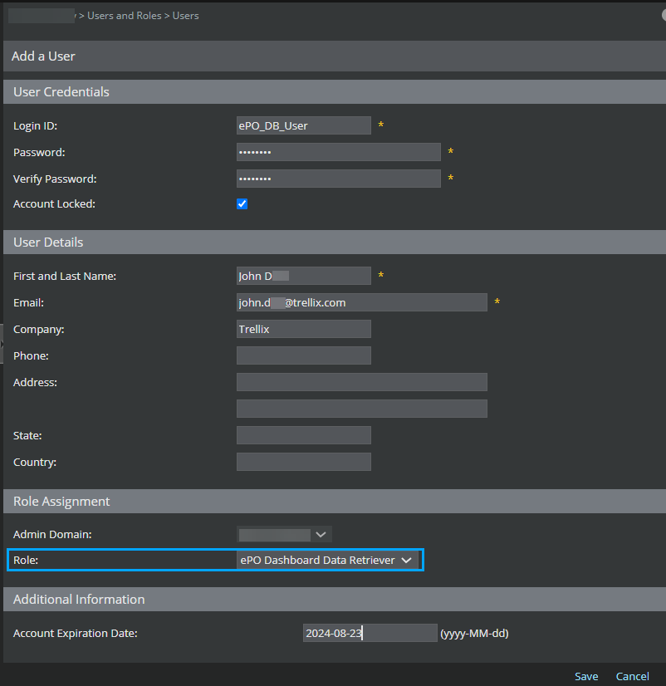Click the Account Locked label
Image resolution: width=666 pixels, height=686 pixels.
(54, 203)
